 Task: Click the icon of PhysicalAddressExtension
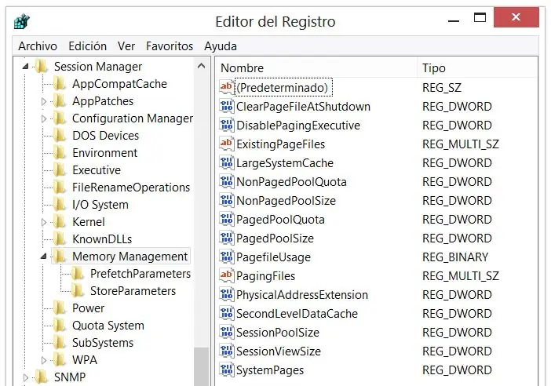tap(227, 294)
